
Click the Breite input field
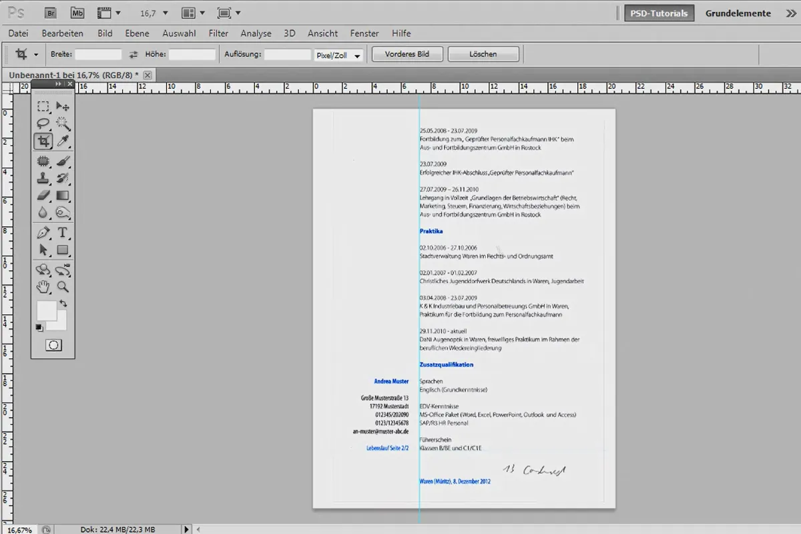coord(98,55)
